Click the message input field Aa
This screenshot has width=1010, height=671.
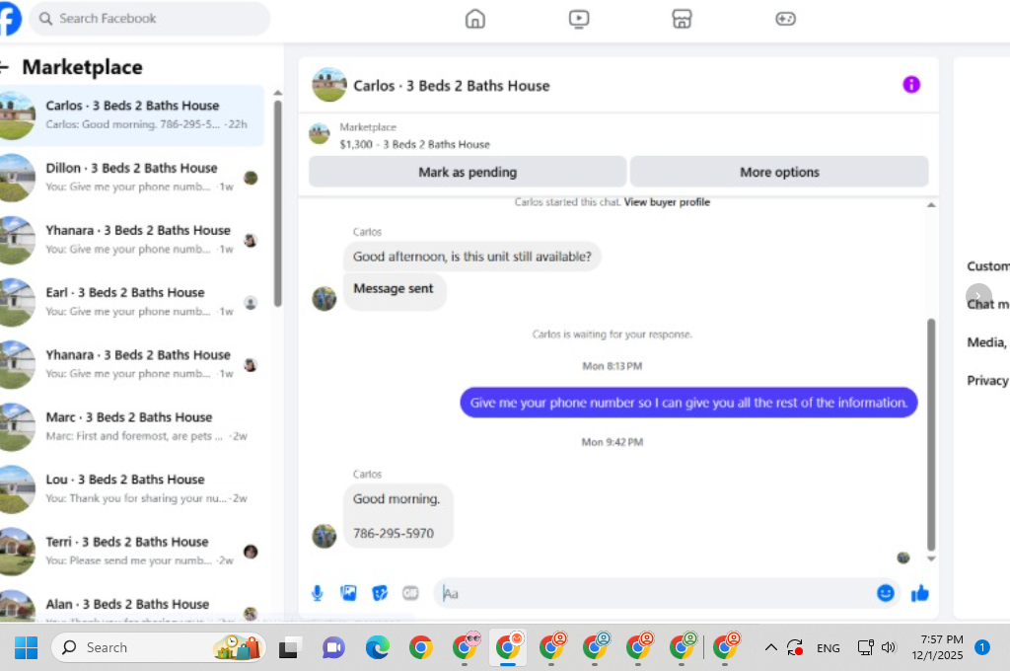pyautogui.click(x=657, y=594)
